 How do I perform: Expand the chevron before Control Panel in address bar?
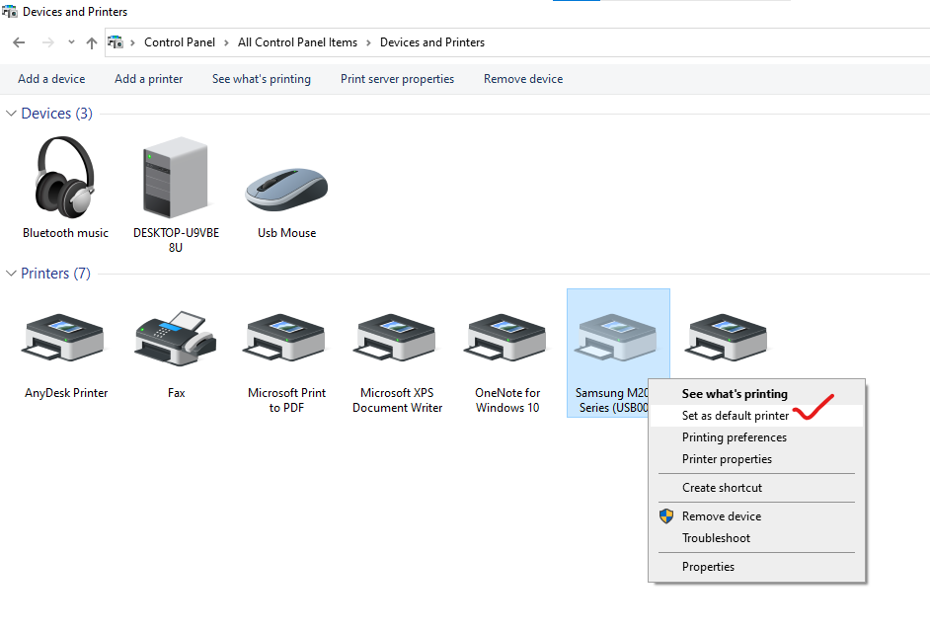pyautogui.click(x=133, y=42)
